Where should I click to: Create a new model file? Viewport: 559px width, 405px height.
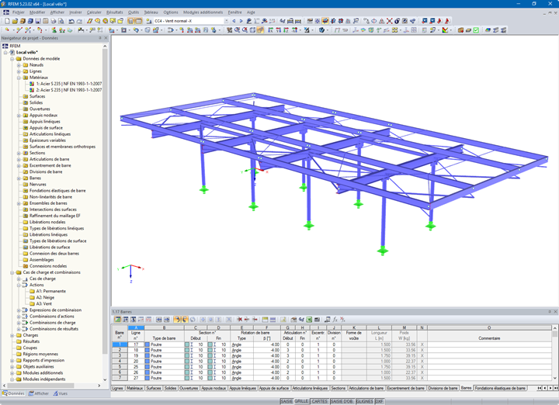click(x=7, y=21)
